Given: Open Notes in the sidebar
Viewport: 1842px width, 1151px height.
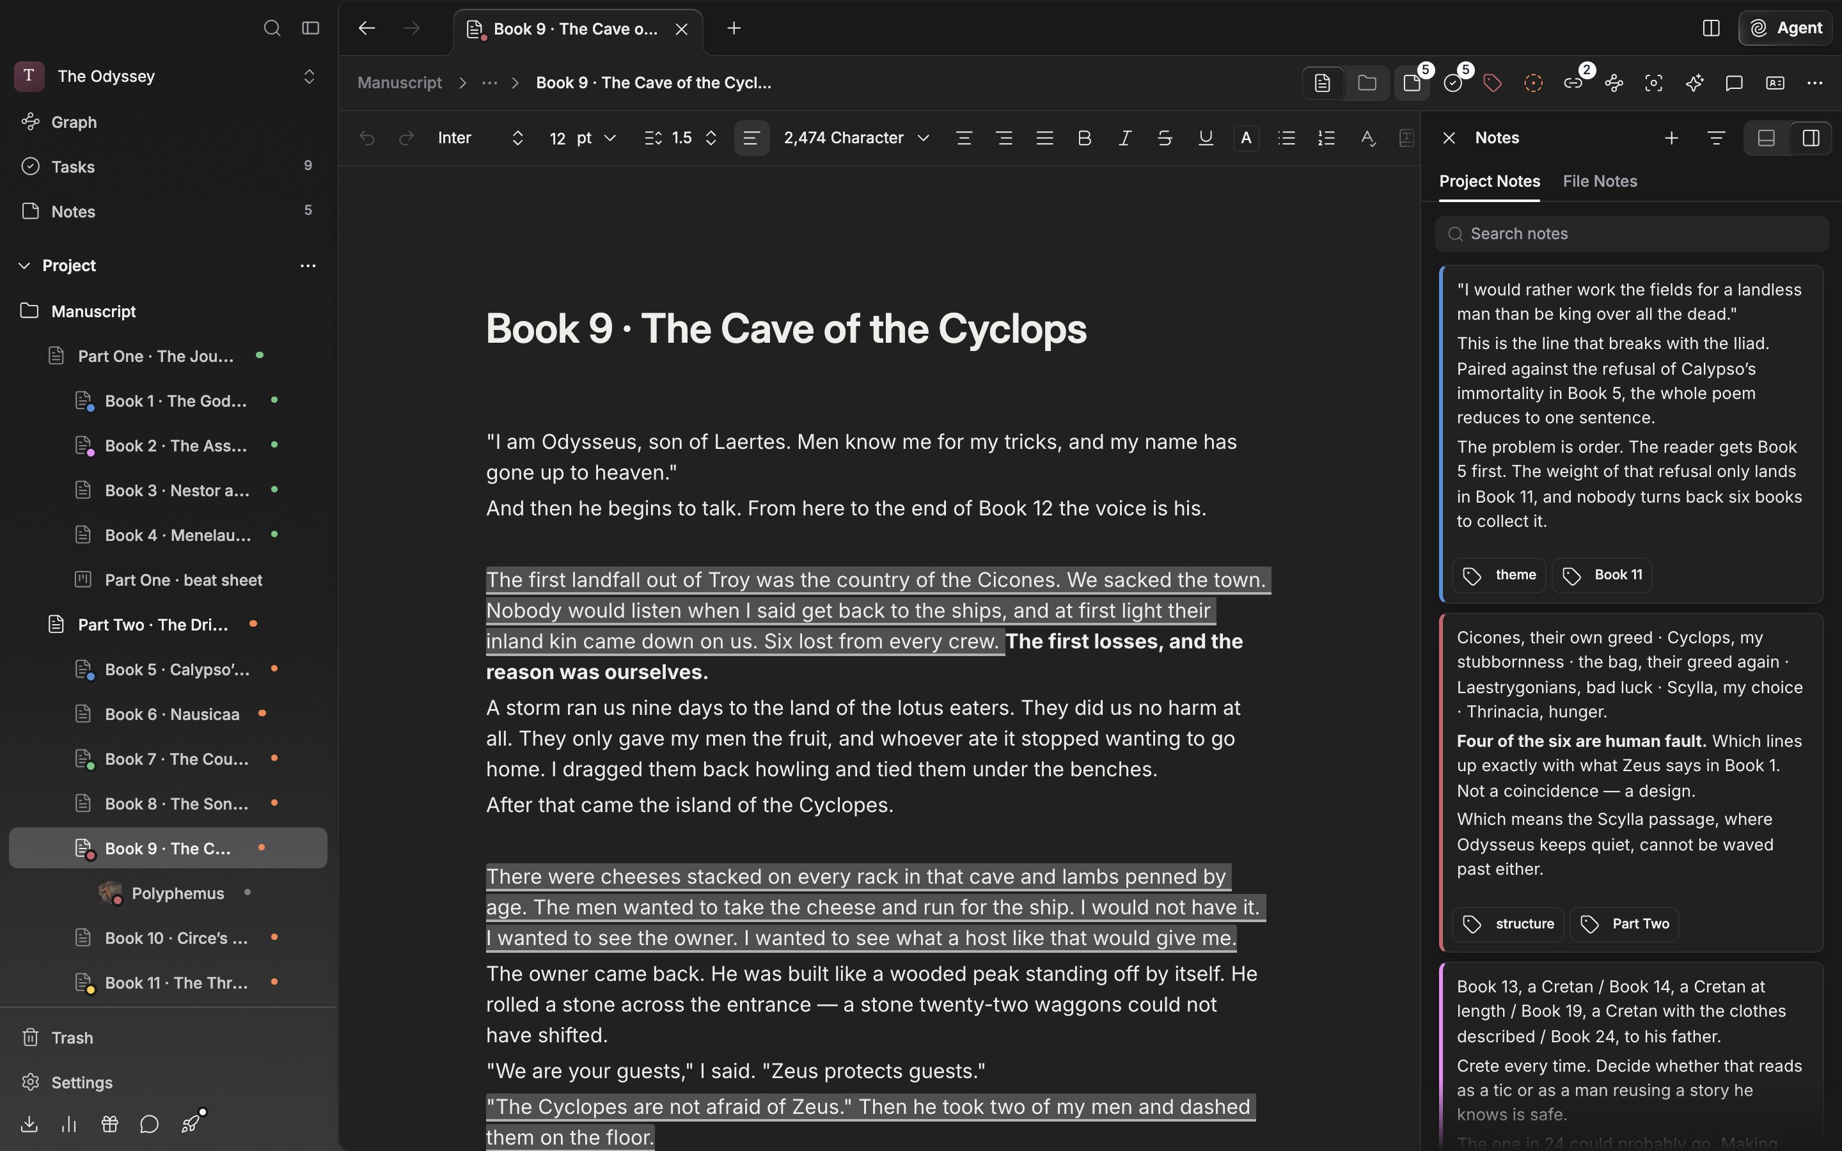Looking at the screenshot, I should [168, 212].
